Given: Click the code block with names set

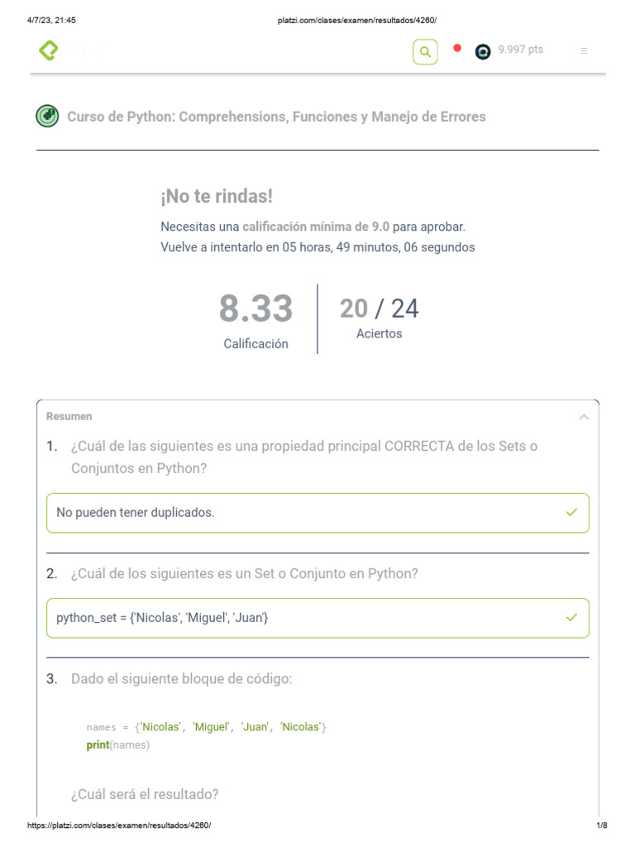Looking at the screenshot, I should (207, 735).
